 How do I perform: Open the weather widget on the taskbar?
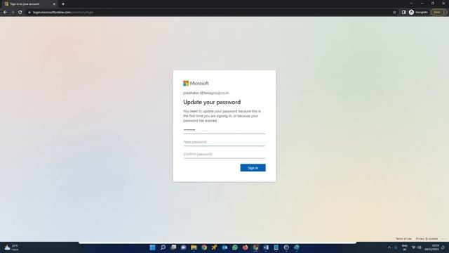click(x=11, y=247)
